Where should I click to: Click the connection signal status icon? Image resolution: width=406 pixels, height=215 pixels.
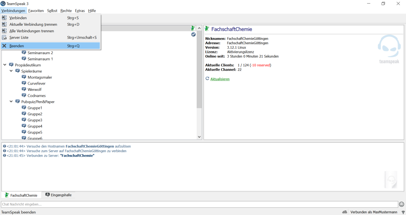pyautogui.click(x=403, y=212)
